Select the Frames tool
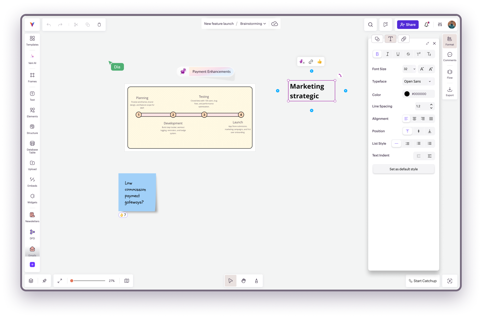Image resolution: width=482 pixels, height=318 pixels. (x=32, y=78)
